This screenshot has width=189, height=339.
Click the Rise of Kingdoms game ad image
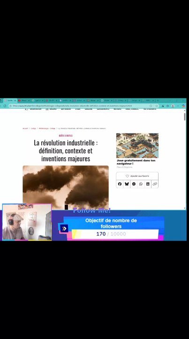click(137, 145)
